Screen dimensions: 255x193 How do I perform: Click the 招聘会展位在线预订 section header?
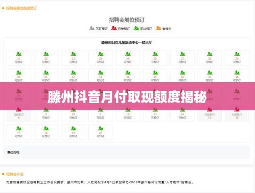pos(21,8)
